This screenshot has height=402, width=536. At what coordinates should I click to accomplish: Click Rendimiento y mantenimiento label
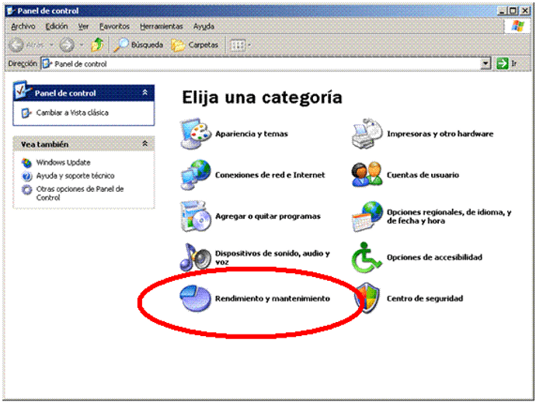pos(273,298)
